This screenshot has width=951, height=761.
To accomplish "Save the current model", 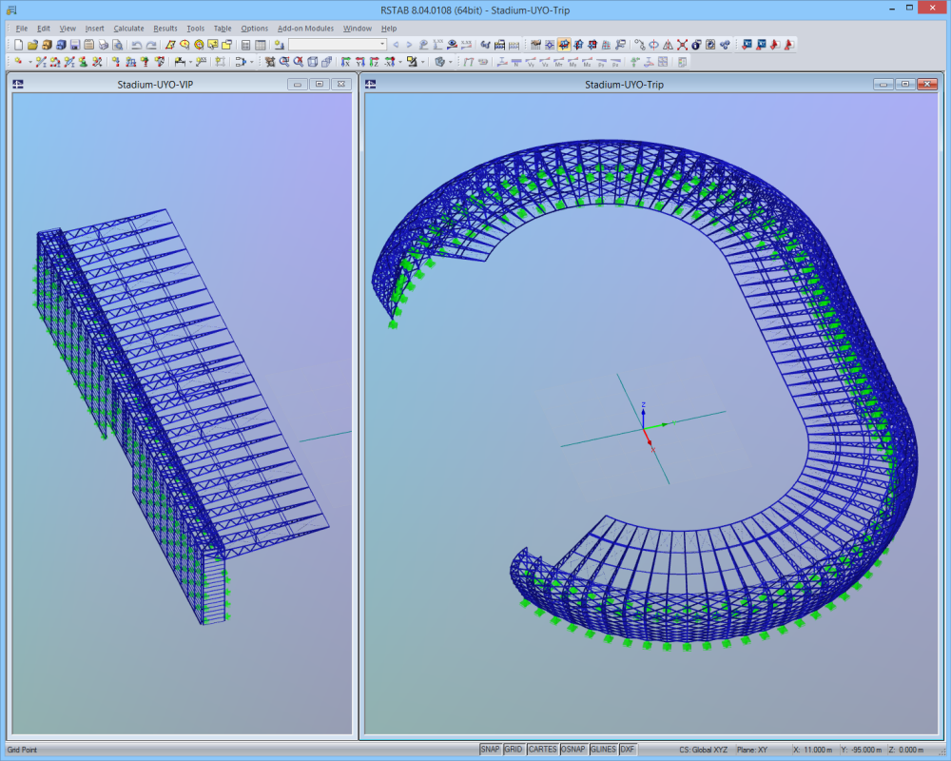I will coord(76,44).
